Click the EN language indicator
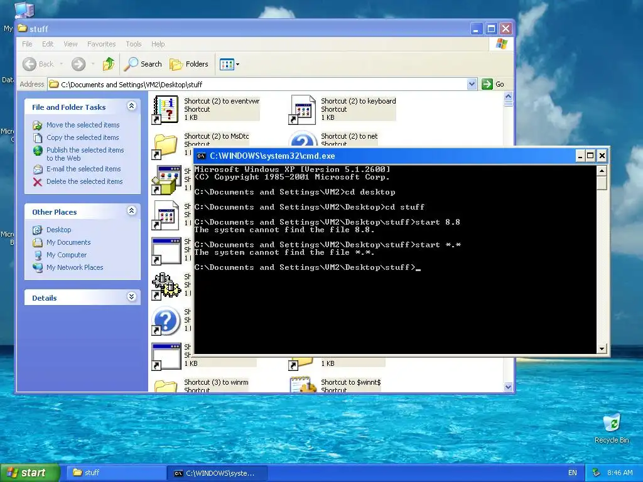The width and height of the screenshot is (643, 482). coord(573,473)
